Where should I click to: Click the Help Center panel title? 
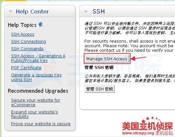tap(32, 11)
